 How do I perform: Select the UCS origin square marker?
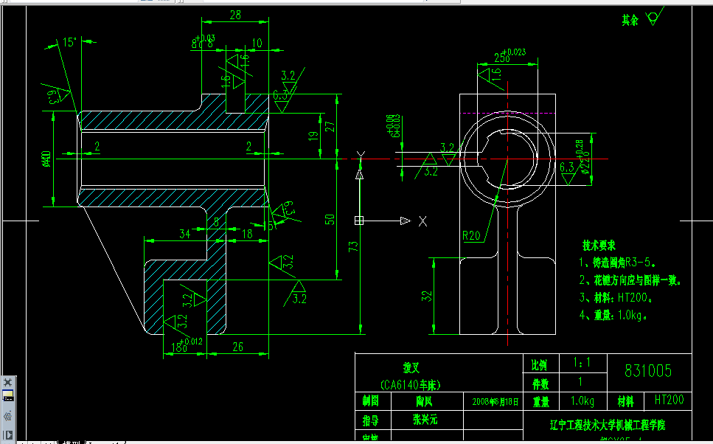click(x=359, y=221)
